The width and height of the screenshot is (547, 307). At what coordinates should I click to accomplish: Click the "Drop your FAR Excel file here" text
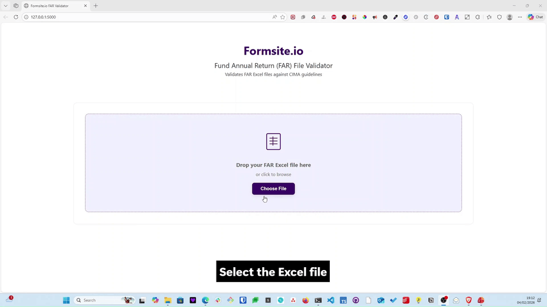273,165
